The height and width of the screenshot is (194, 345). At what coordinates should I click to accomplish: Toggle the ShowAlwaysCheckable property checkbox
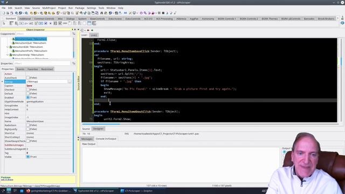(27, 141)
